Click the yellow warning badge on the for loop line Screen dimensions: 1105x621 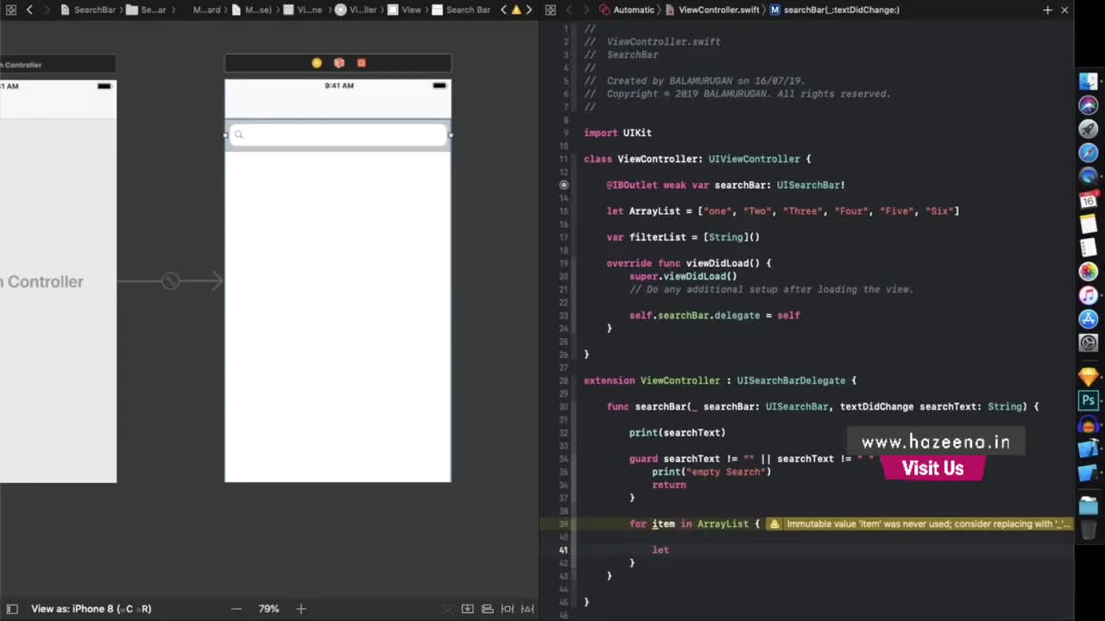(x=774, y=524)
